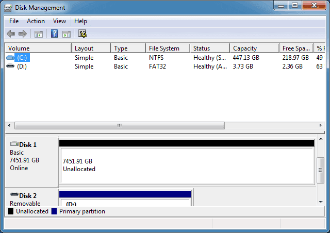Sort by the Free Spa... column header
The height and width of the screenshot is (233, 330).
(296, 48)
